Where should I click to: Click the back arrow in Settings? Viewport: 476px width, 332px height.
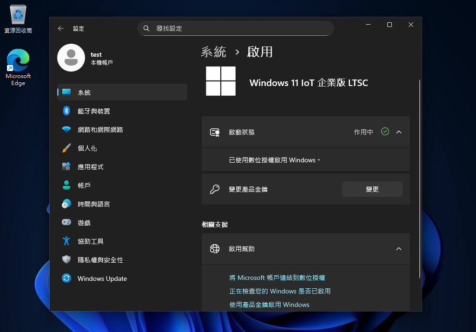(x=61, y=28)
